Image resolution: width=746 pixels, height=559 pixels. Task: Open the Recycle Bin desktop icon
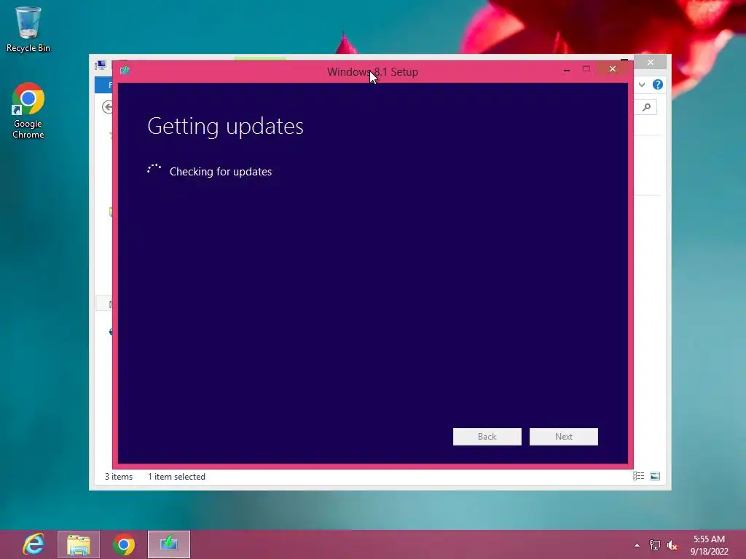click(x=28, y=29)
